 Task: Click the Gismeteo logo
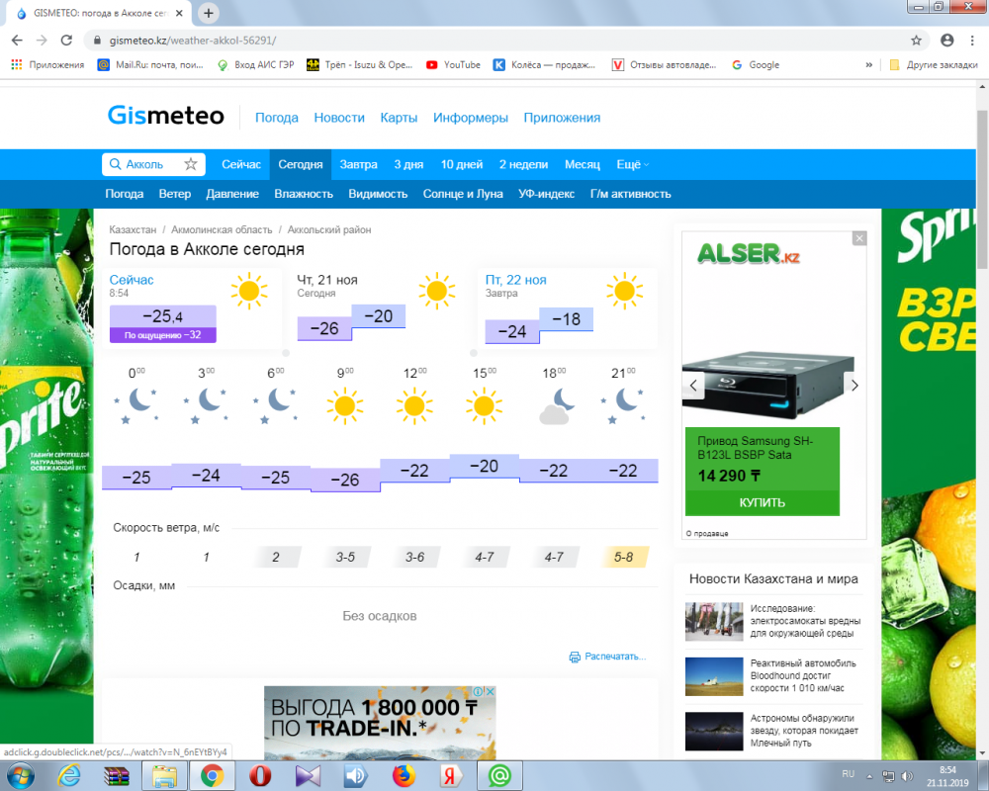166,116
